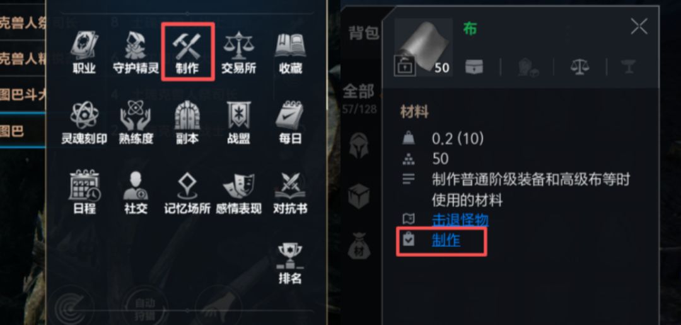The image size is (681, 325).
Task: Open the 排名 ranking trophy icon
Action: (x=290, y=263)
